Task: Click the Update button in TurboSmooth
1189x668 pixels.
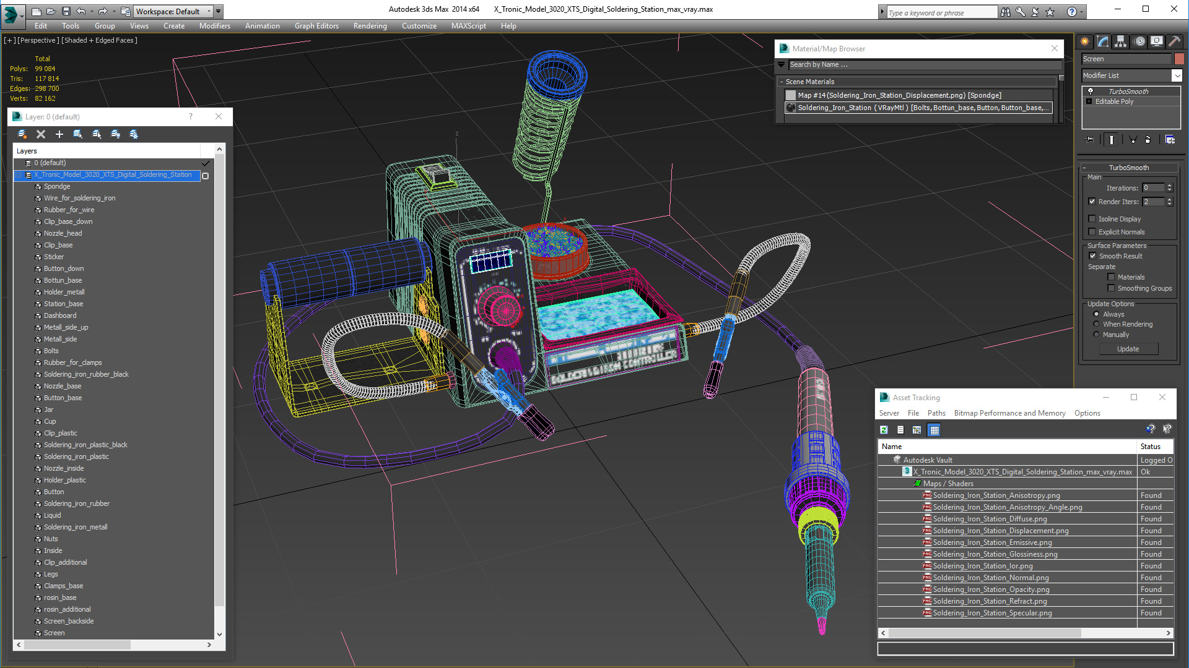Action: click(x=1128, y=349)
